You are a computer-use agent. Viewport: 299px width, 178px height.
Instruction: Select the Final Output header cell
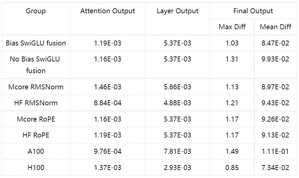click(x=253, y=11)
